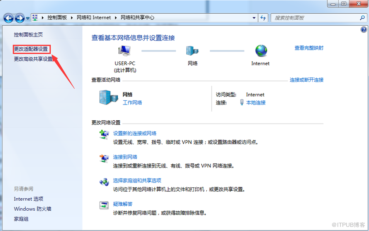Select 控制面板 in the breadcrumb path
This screenshot has height=231, width=369.
(x=58, y=18)
